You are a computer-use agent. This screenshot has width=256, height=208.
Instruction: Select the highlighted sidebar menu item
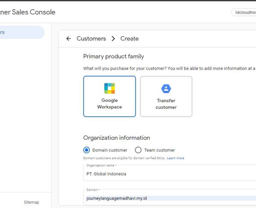coord(22,32)
